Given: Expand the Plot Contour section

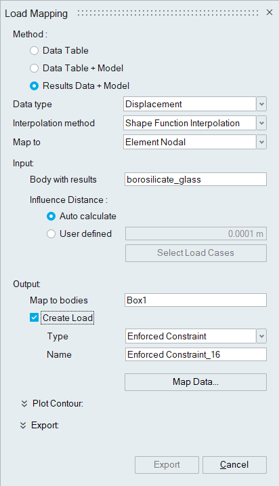Looking at the screenshot, I should click(x=24, y=404).
